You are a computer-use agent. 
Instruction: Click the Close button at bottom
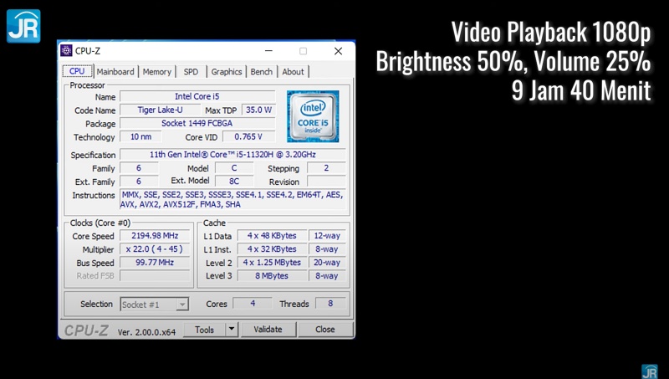(x=324, y=330)
